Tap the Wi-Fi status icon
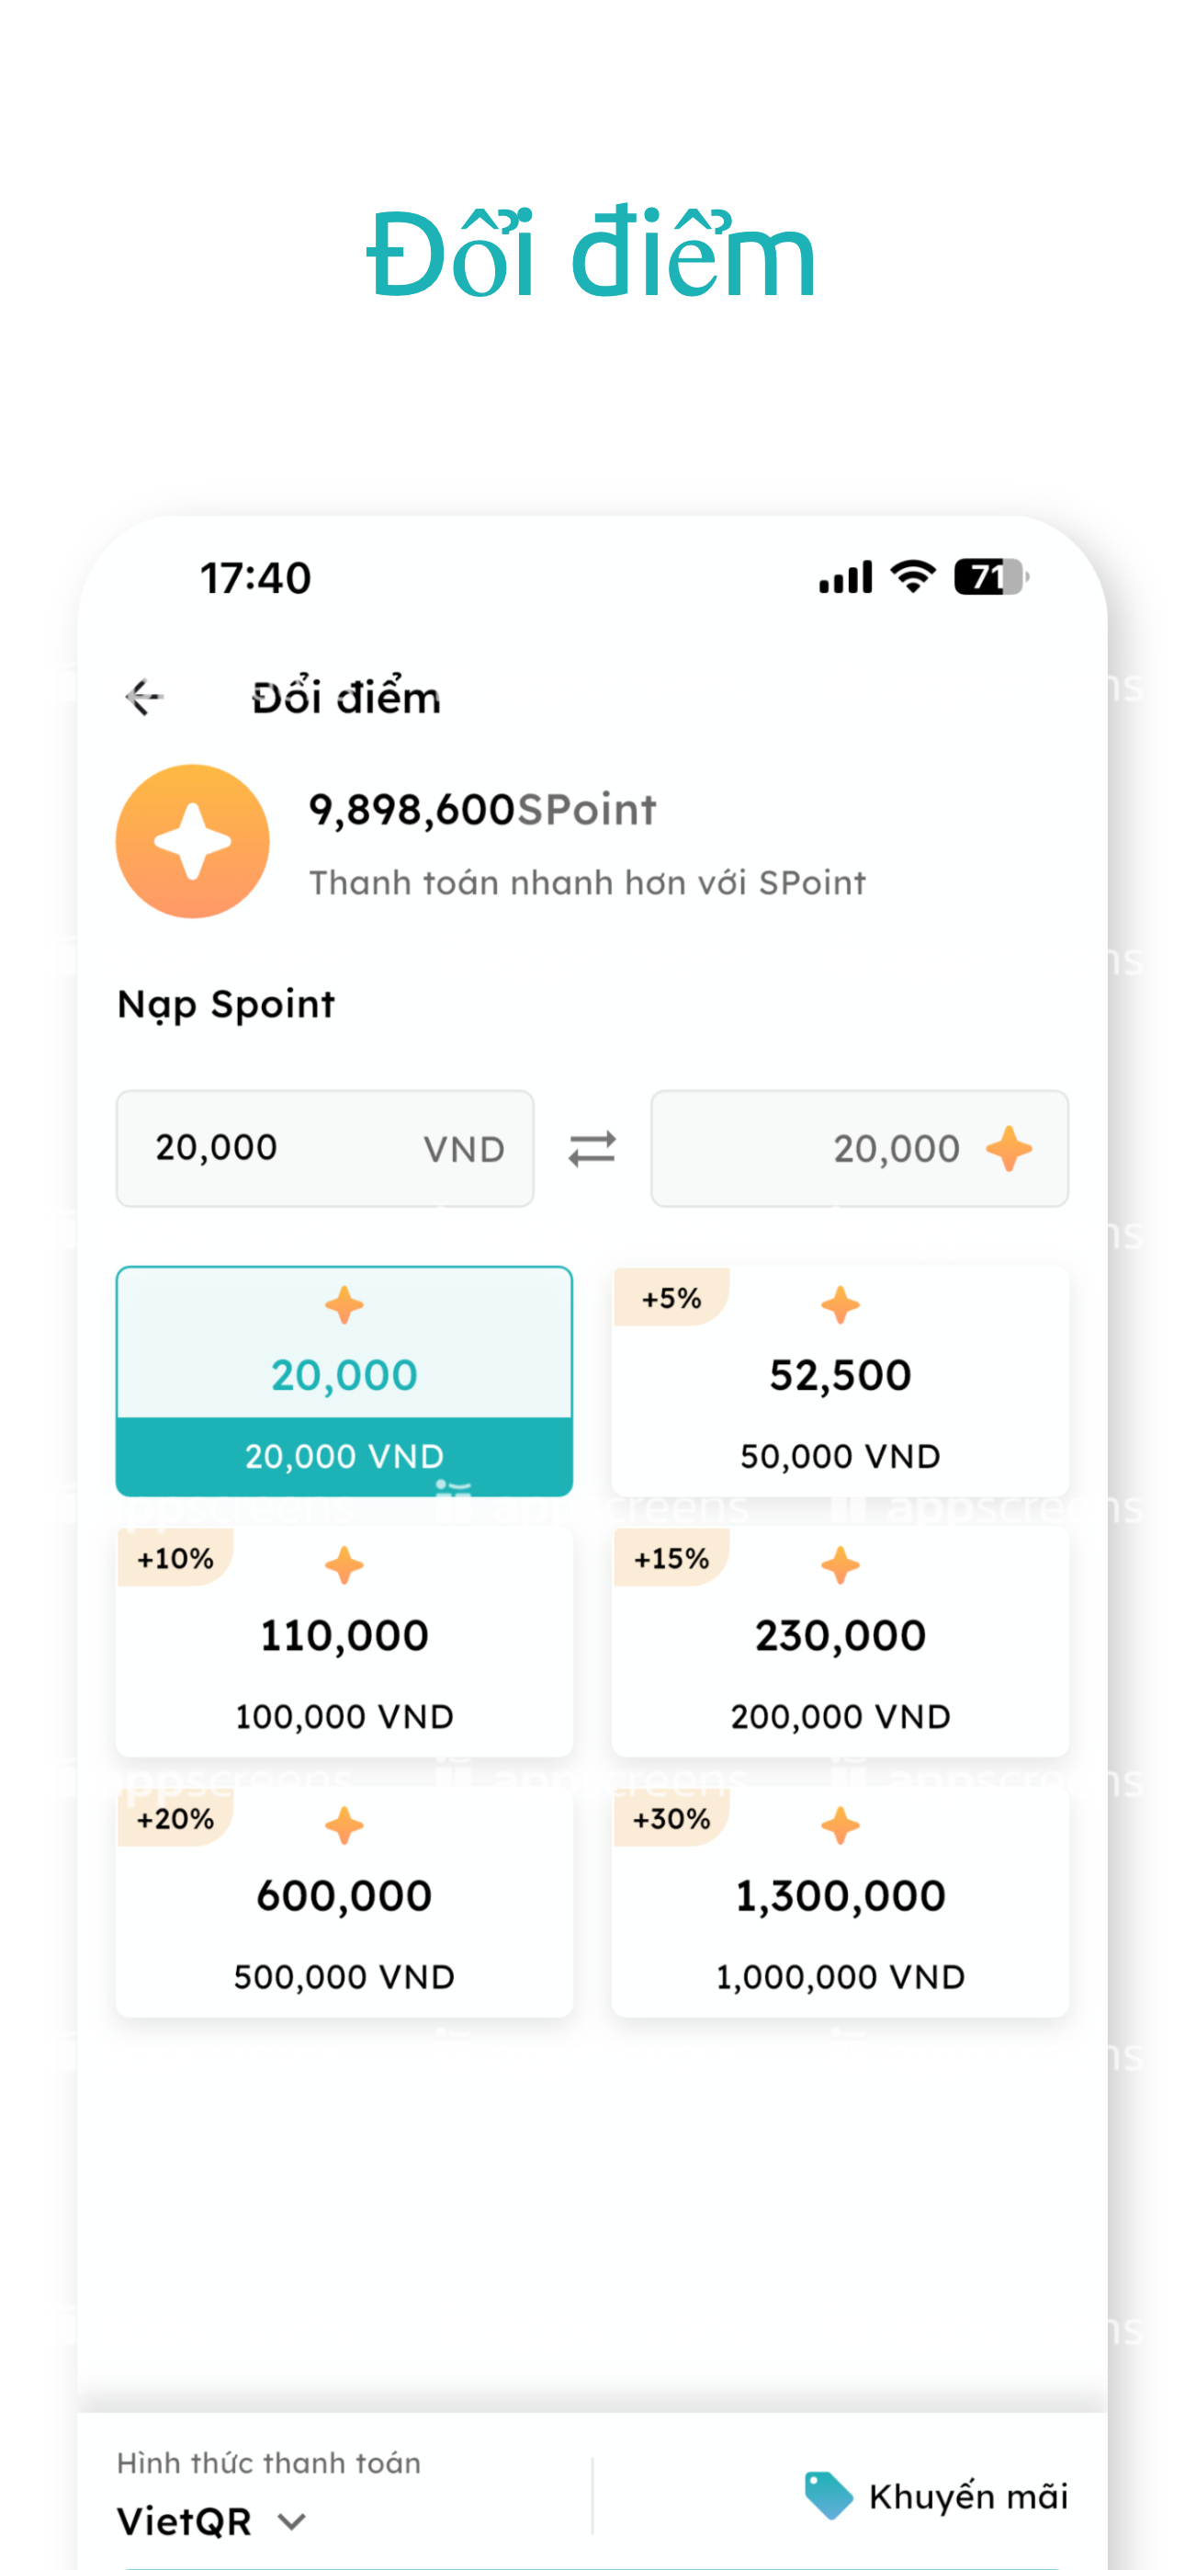 [x=913, y=576]
